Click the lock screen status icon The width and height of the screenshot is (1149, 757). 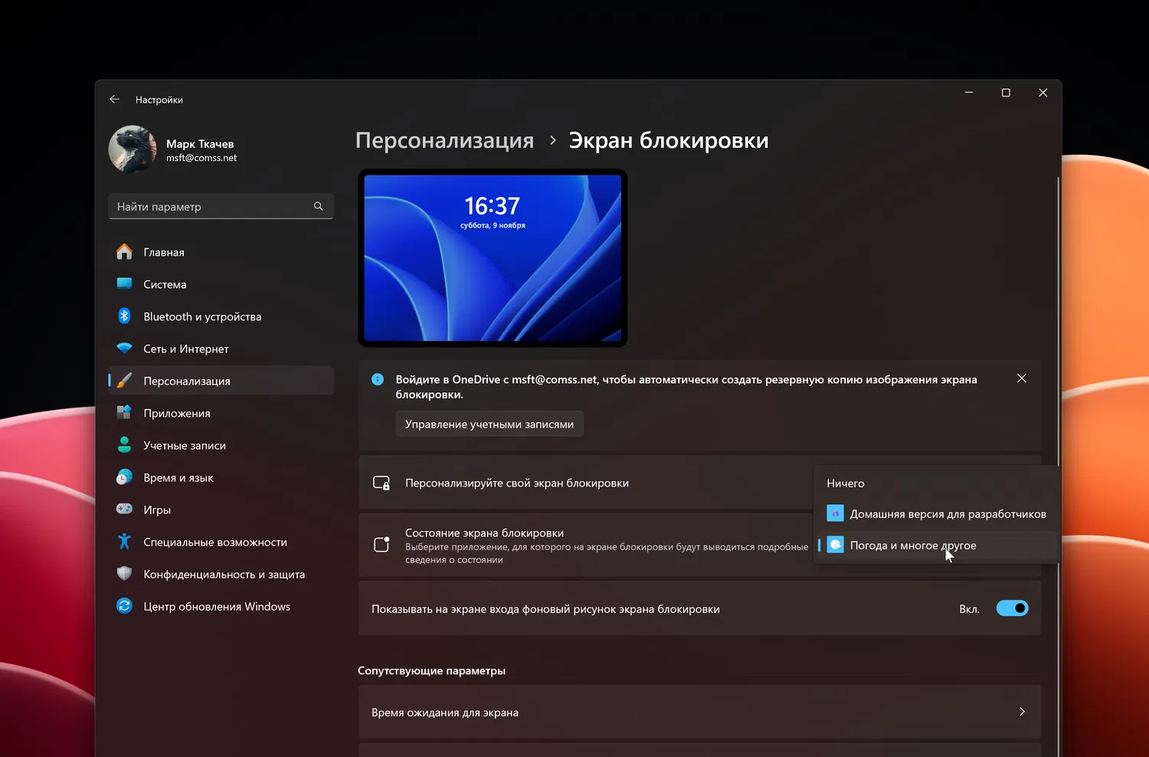click(381, 545)
